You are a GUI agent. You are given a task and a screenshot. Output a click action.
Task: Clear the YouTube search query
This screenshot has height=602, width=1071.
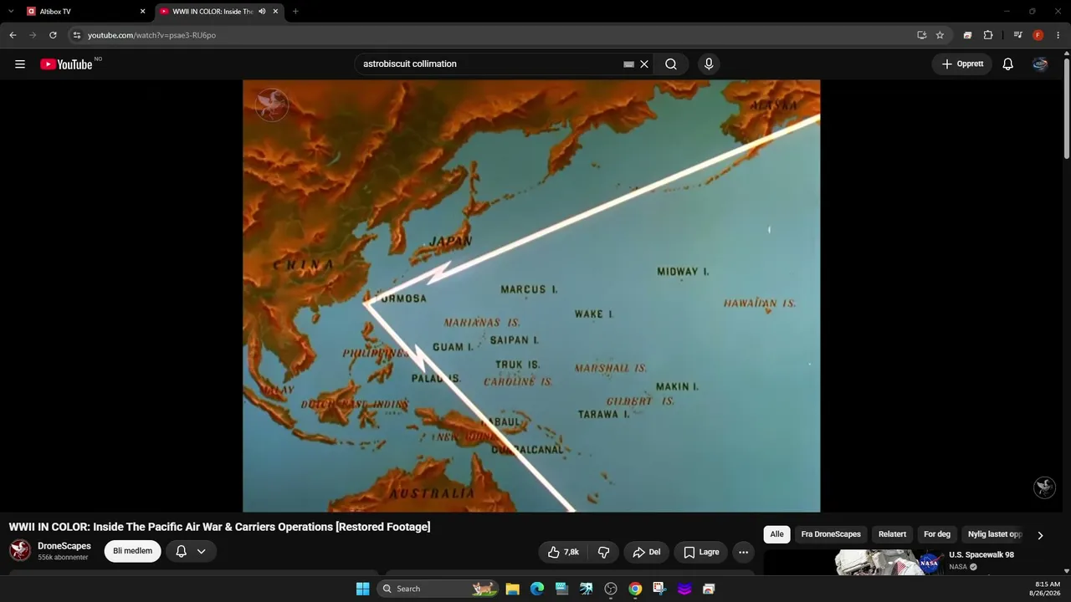644,64
